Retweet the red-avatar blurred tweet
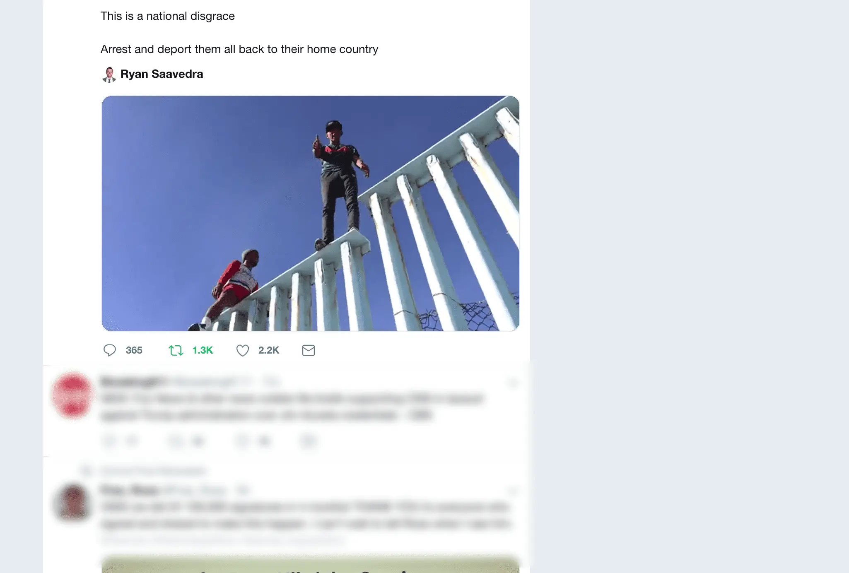 [x=176, y=441]
